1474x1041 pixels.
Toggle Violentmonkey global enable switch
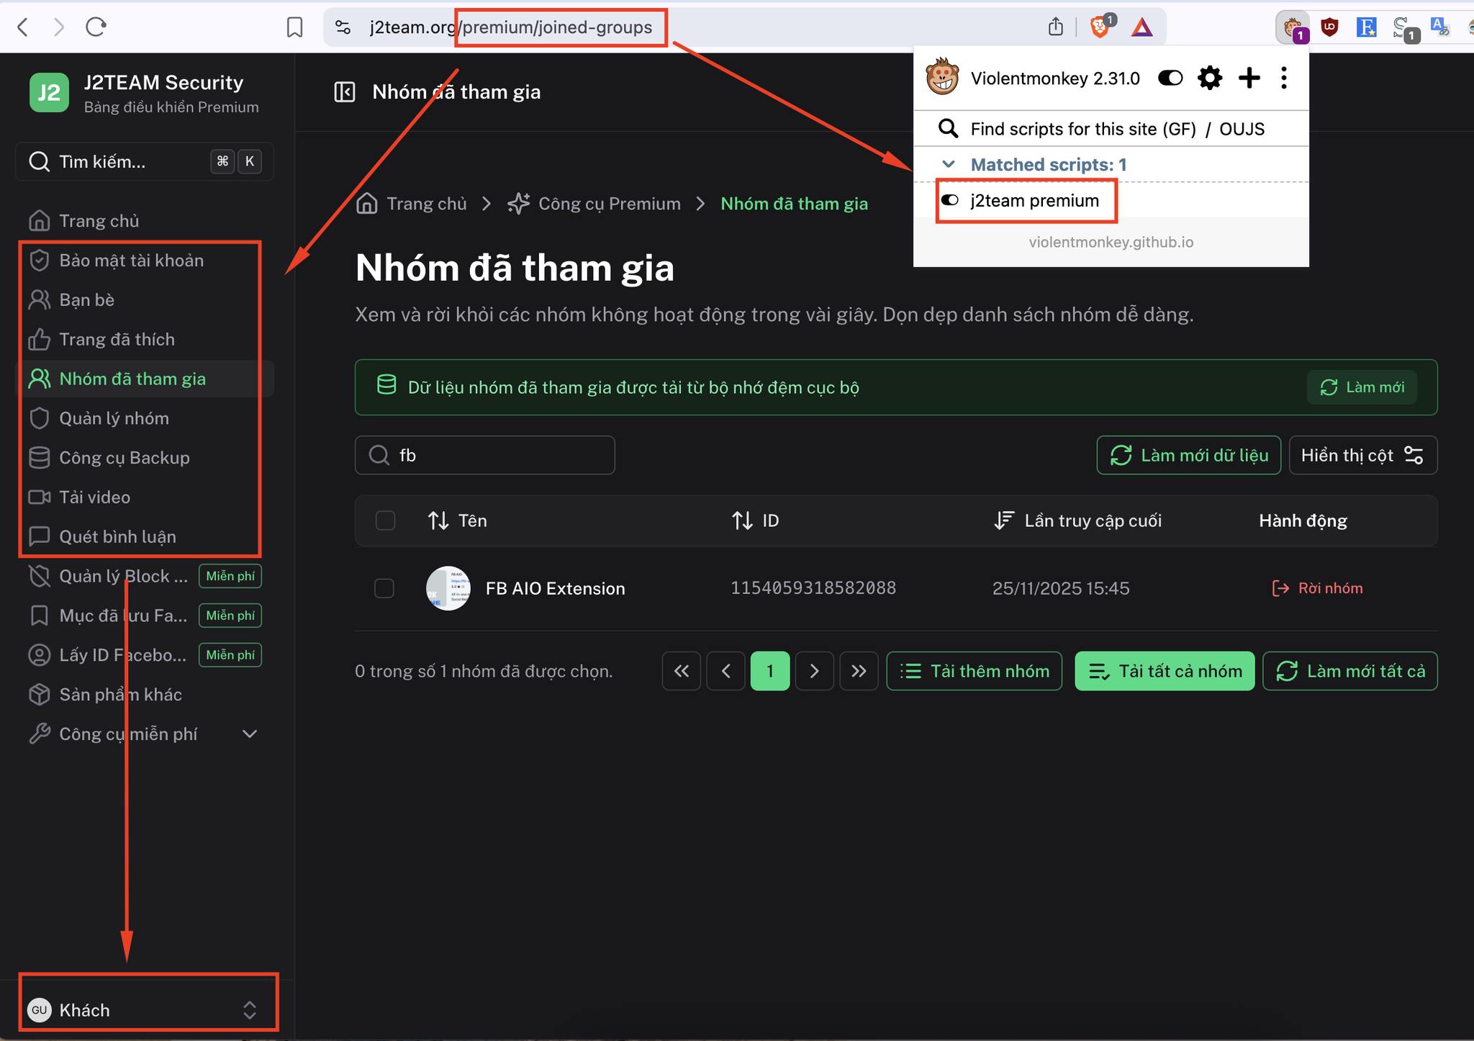pos(1170,78)
